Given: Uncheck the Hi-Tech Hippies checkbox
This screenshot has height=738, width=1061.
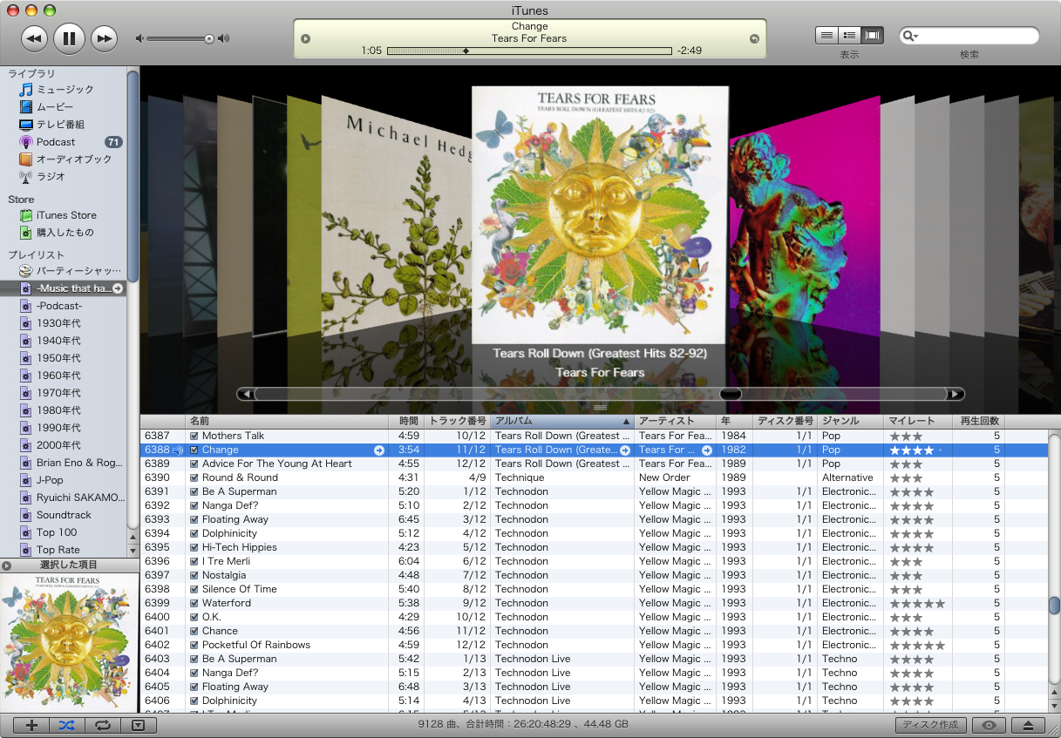Looking at the screenshot, I should tap(194, 547).
